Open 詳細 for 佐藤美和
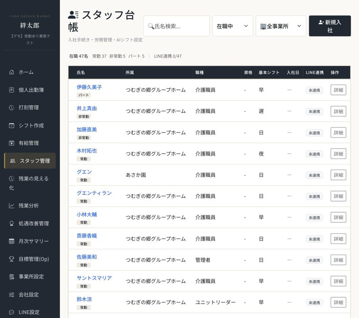 338,260
